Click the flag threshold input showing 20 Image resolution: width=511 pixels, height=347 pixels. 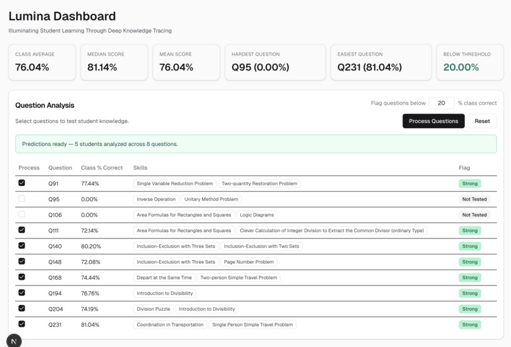pyautogui.click(x=442, y=103)
